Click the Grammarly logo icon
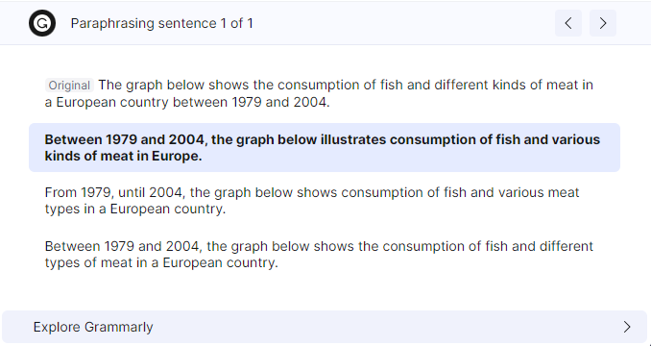The image size is (651, 346). pyautogui.click(x=42, y=23)
